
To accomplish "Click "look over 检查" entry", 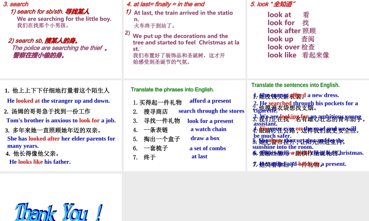I will pos(291,47).
